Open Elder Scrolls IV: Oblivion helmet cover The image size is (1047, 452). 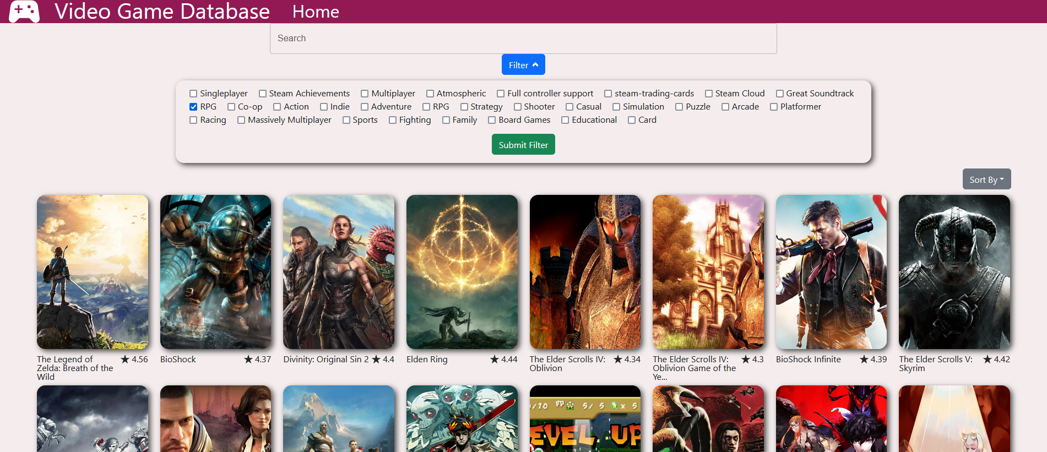click(x=585, y=272)
